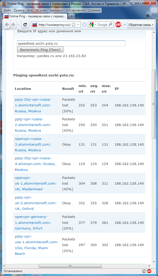Expand the history dropdown beside the forward arrow
Screen dimensions: 158x276
click(x=19, y=25)
